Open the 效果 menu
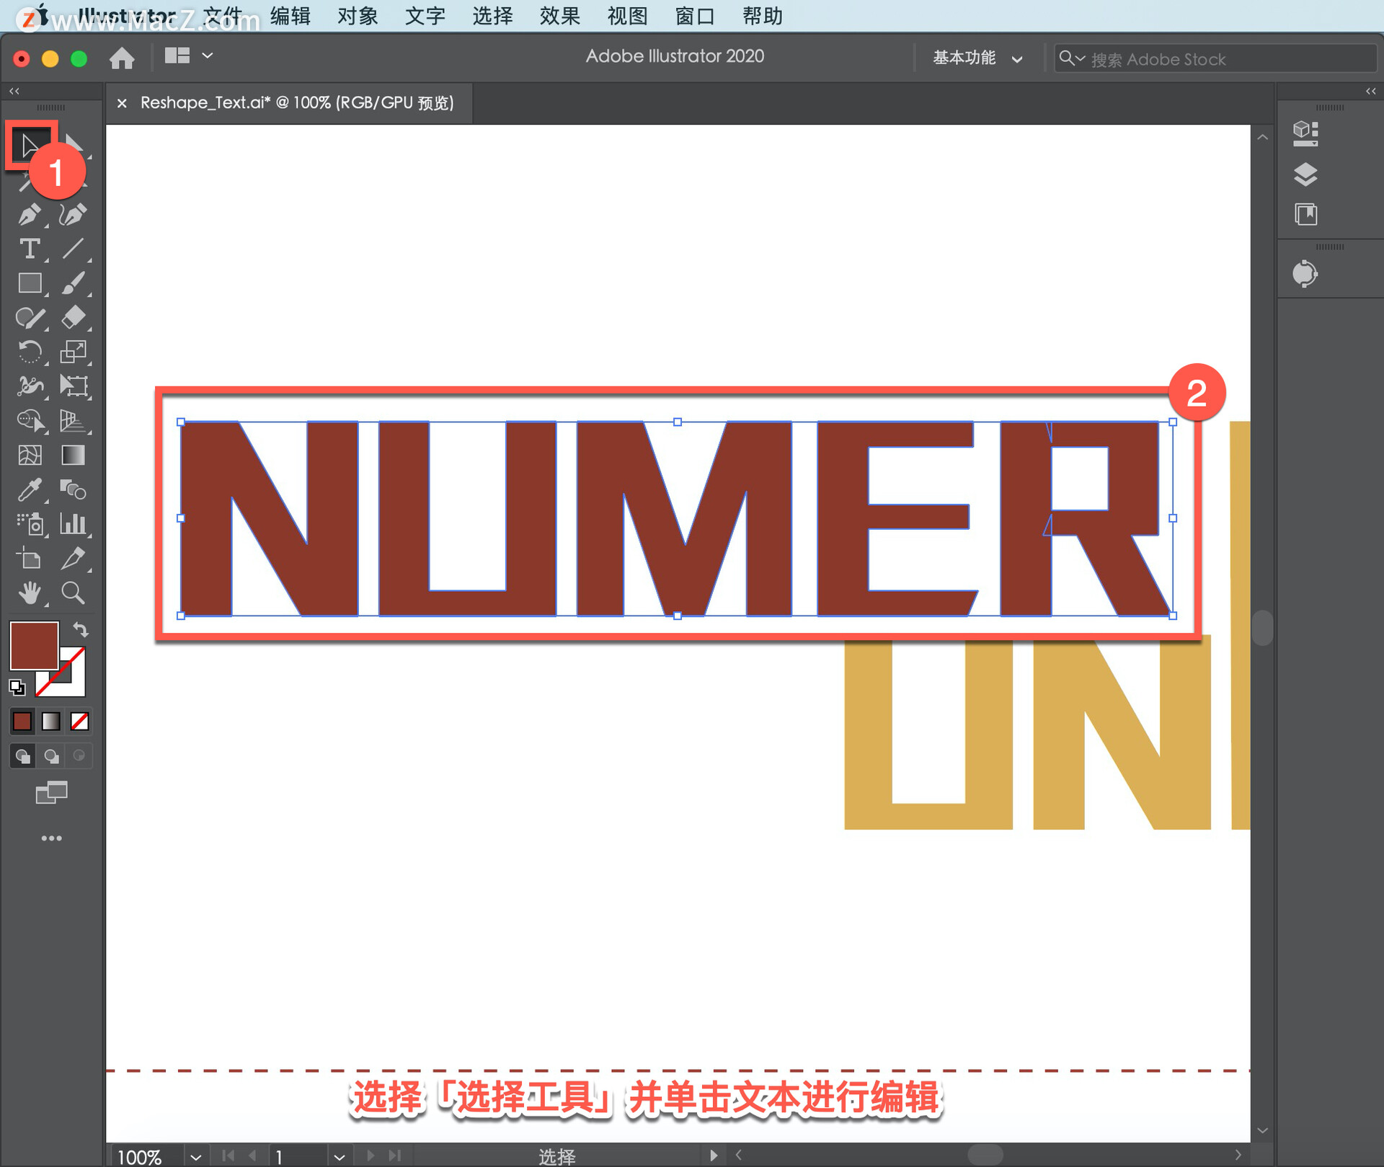This screenshot has width=1384, height=1167. [x=559, y=15]
